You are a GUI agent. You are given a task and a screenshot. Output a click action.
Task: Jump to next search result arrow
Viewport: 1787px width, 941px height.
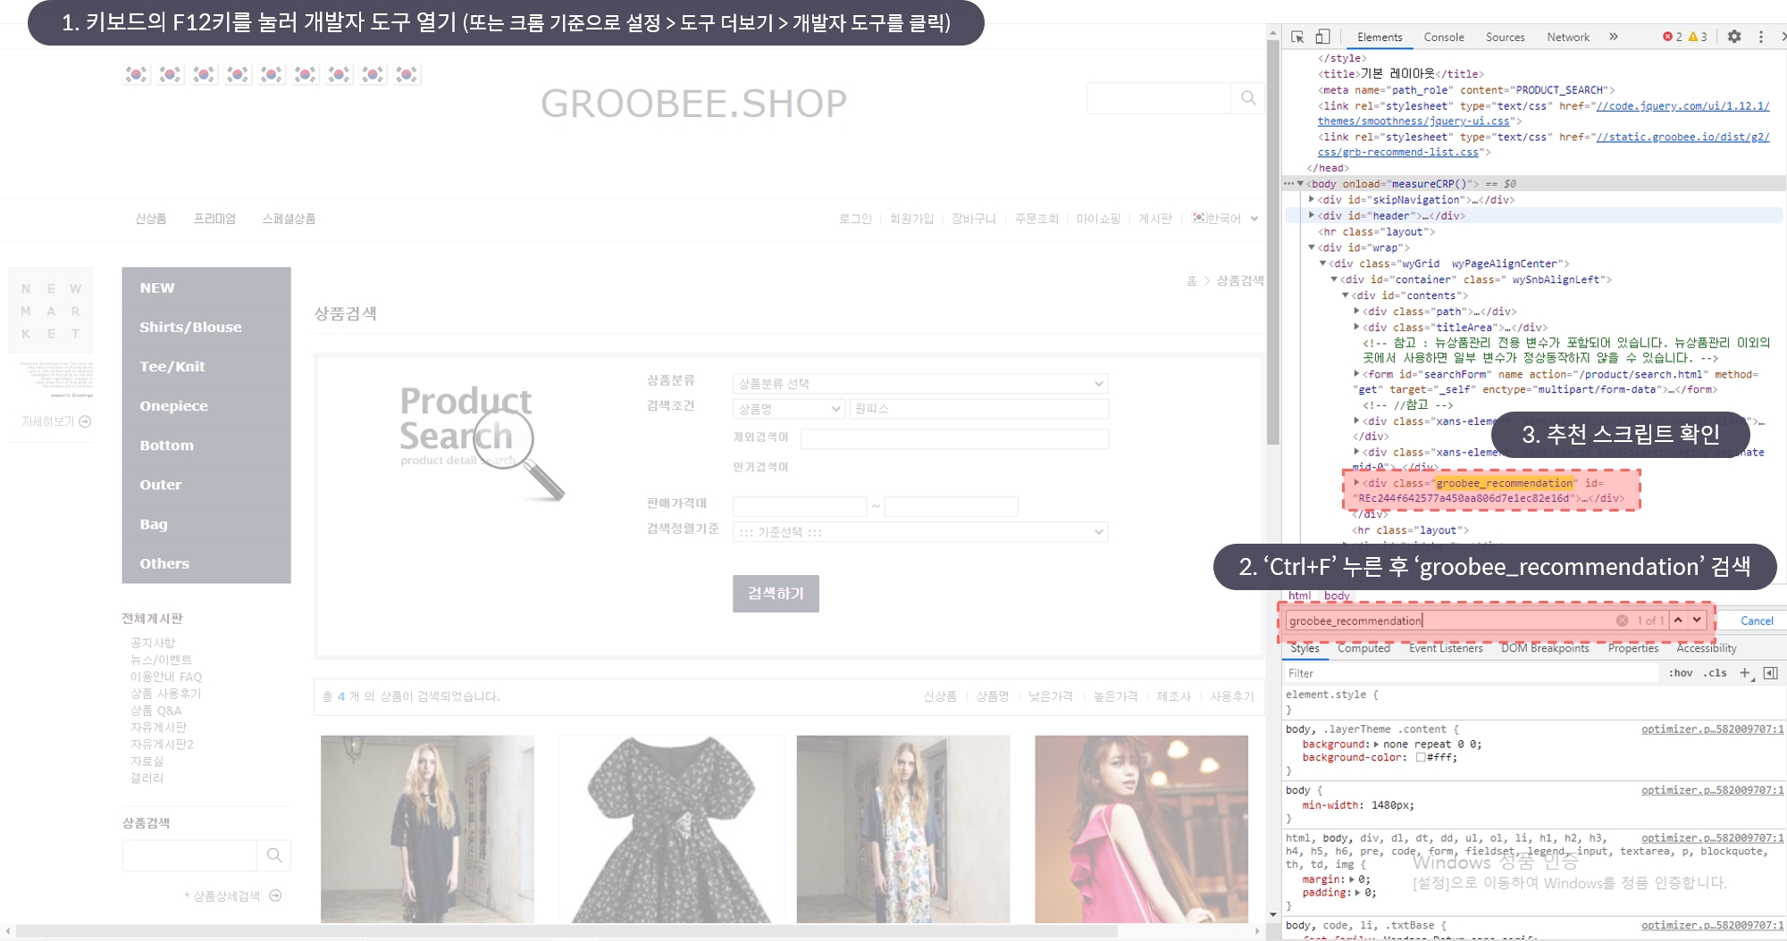pyautogui.click(x=1697, y=620)
